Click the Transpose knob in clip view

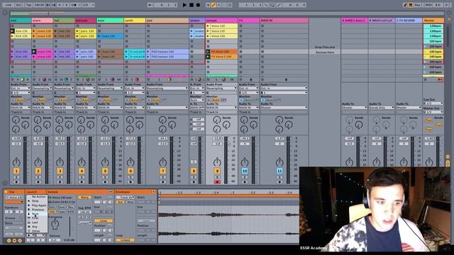coord(55,224)
